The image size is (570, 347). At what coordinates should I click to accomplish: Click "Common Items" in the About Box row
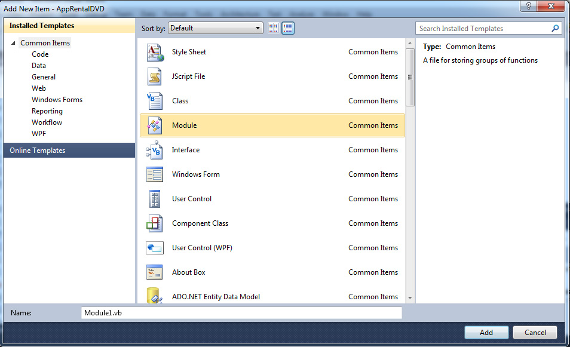click(x=373, y=272)
